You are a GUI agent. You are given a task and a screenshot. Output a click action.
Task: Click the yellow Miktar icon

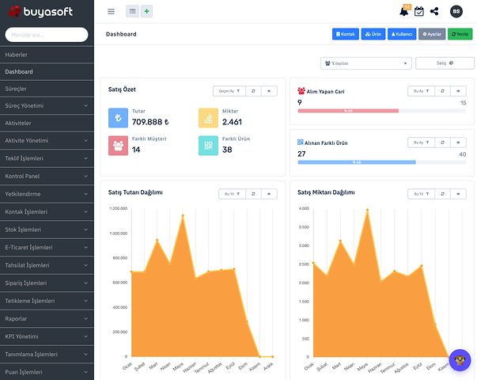[208, 118]
